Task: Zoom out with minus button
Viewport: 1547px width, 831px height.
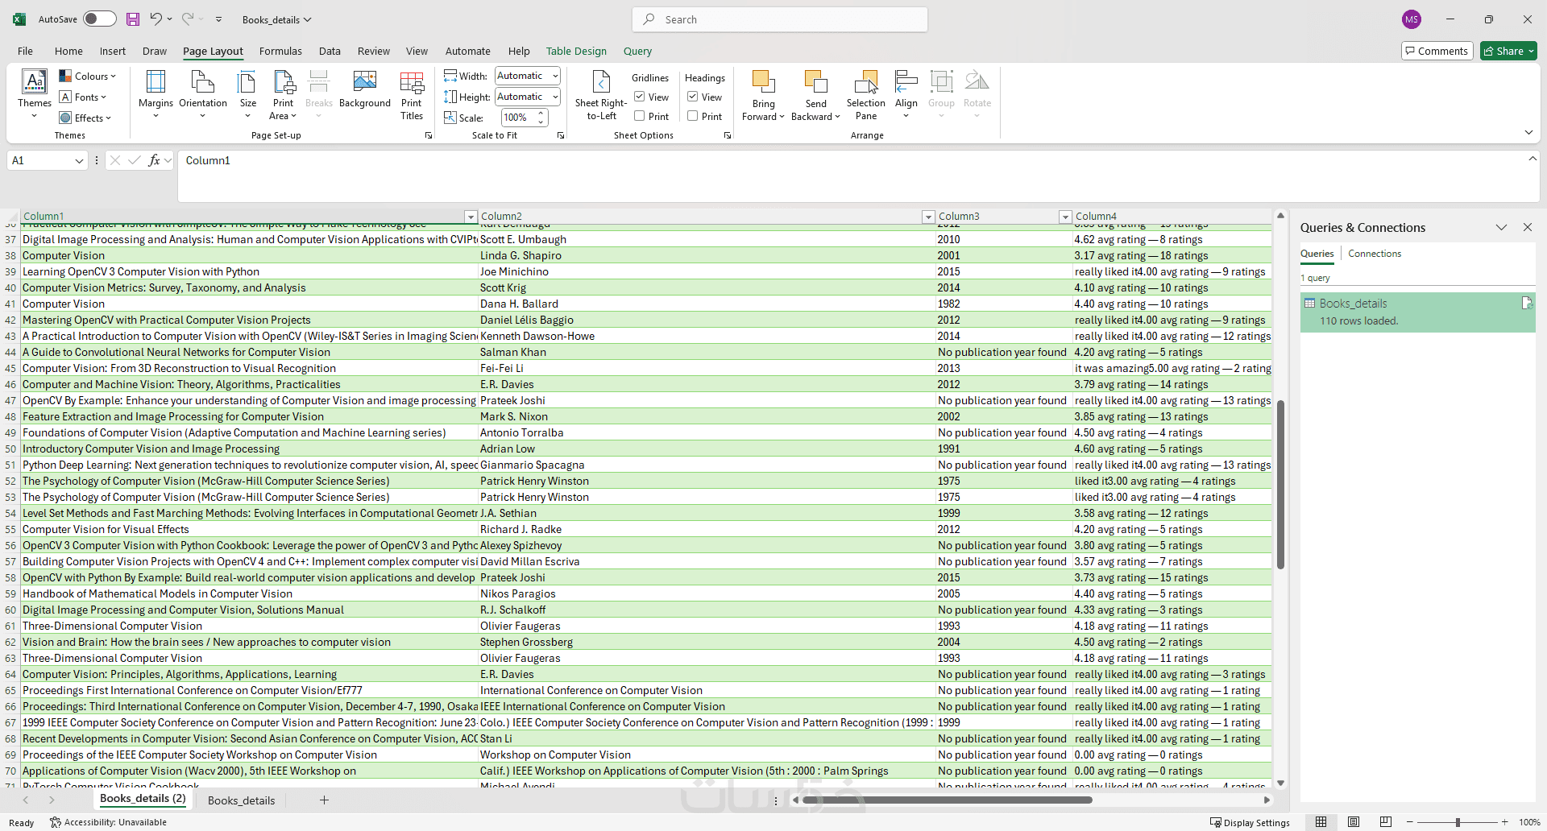Action: click(1410, 822)
